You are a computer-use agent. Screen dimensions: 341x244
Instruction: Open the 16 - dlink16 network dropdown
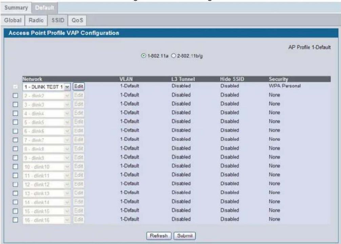pos(46,220)
